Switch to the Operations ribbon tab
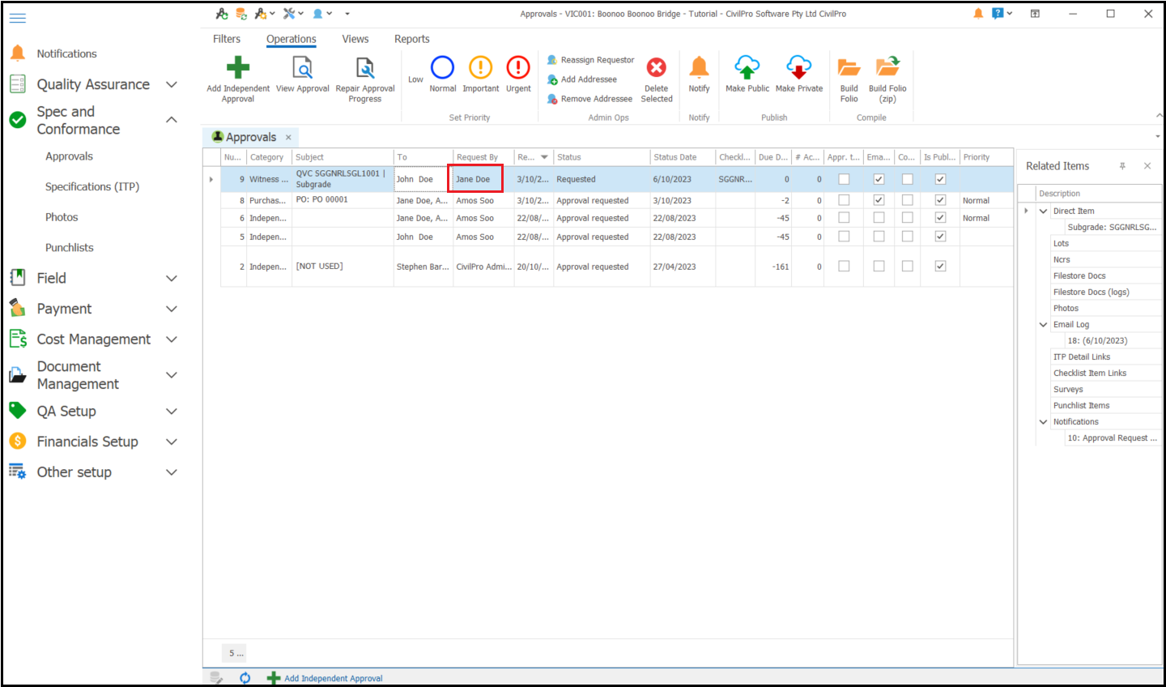The height and width of the screenshot is (687, 1166). (291, 39)
